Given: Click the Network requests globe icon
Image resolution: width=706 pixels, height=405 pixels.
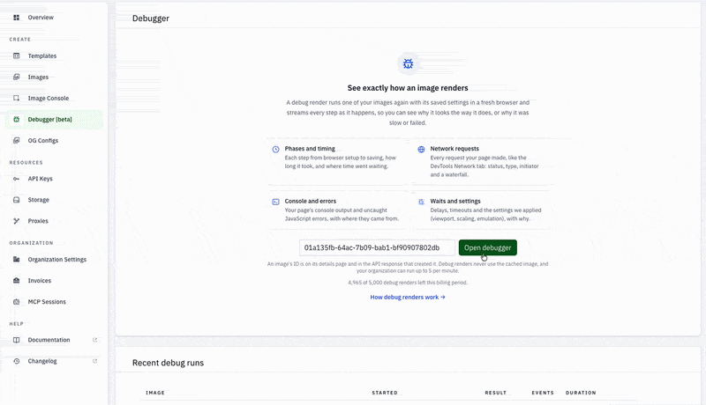Looking at the screenshot, I should point(421,150).
